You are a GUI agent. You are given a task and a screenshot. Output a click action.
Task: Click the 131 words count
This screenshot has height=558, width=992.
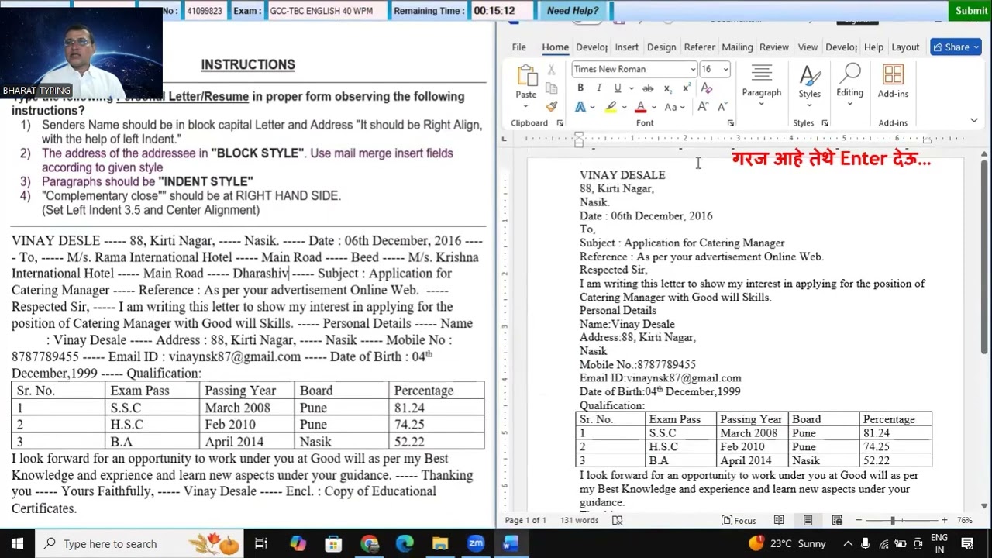pos(579,520)
